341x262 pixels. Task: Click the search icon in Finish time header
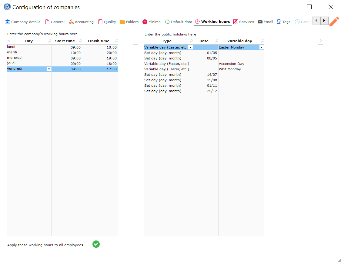(116, 41)
